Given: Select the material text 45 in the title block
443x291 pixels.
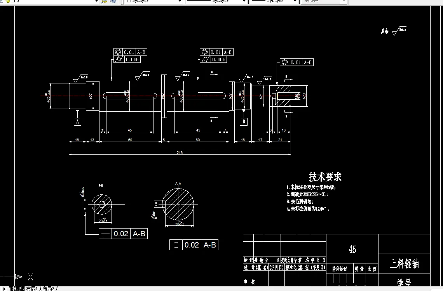Looking at the screenshot, I should pos(352,249).
